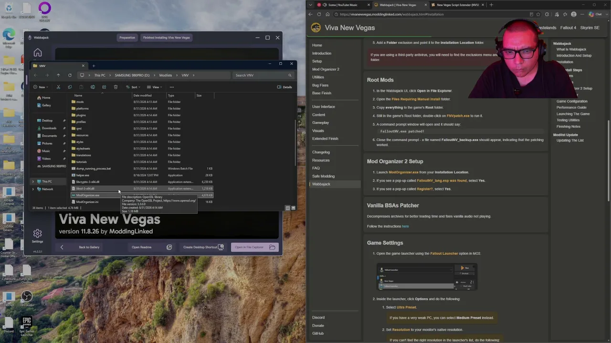Go back in File Explorer navigation

pos(35,75)
